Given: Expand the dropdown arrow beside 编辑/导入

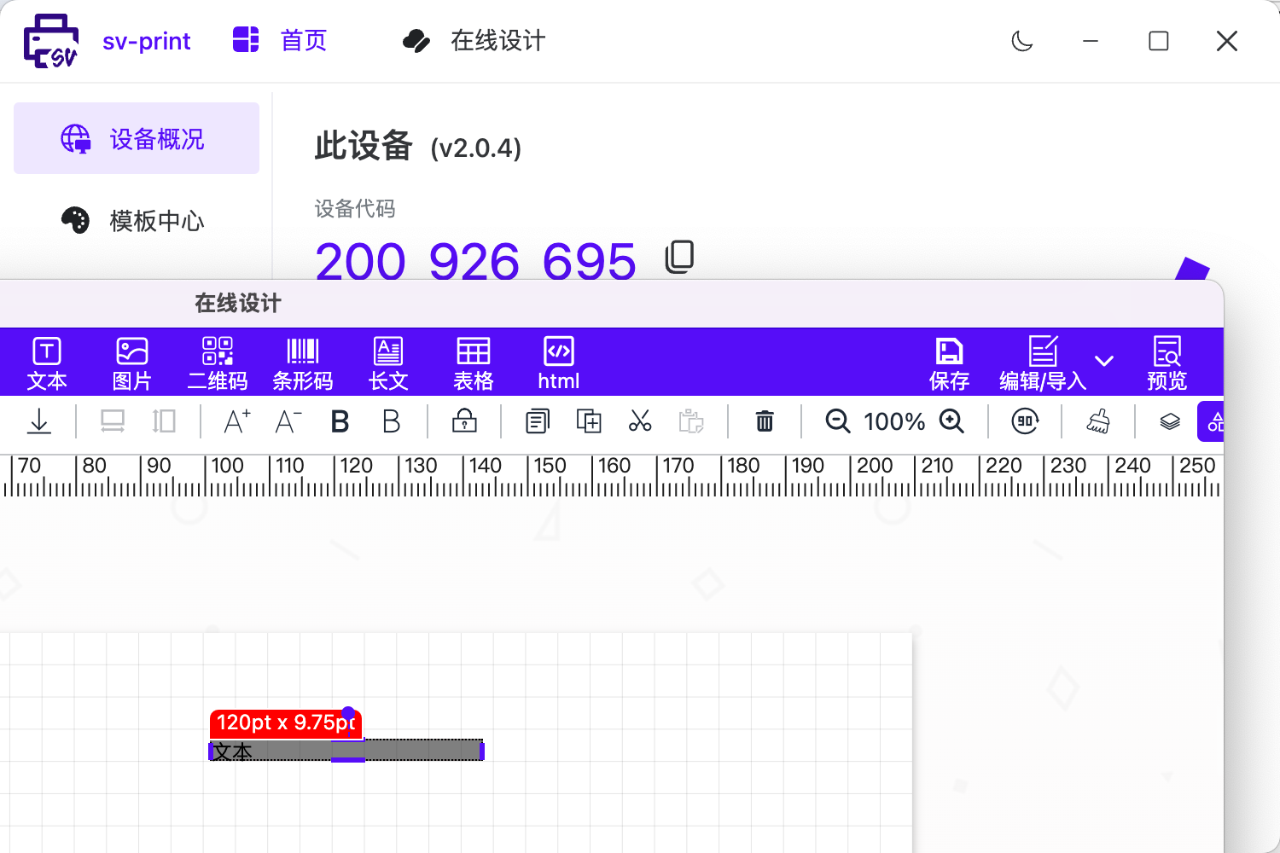Looking at the screenshot, I should (x=1104, y=361).
